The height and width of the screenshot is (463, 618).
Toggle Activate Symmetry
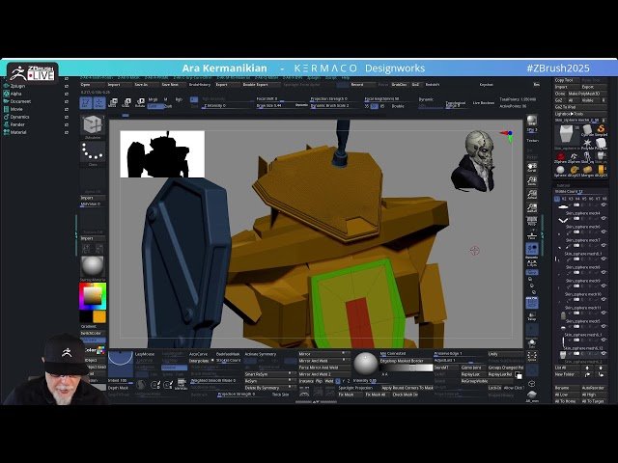(x=261, y=354)
